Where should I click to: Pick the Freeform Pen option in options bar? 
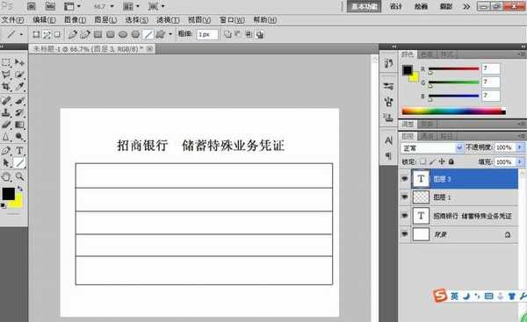pos(85,34)
